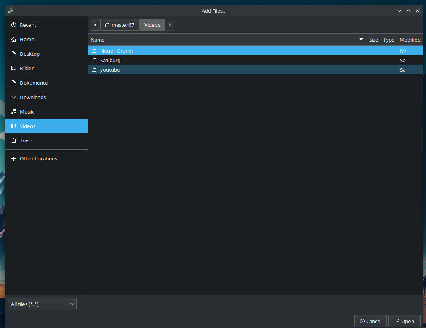Open the Musik sidebar location
The height and width of the screenshot is (328, 426).
pyautogui.click(x=46, y=112)
